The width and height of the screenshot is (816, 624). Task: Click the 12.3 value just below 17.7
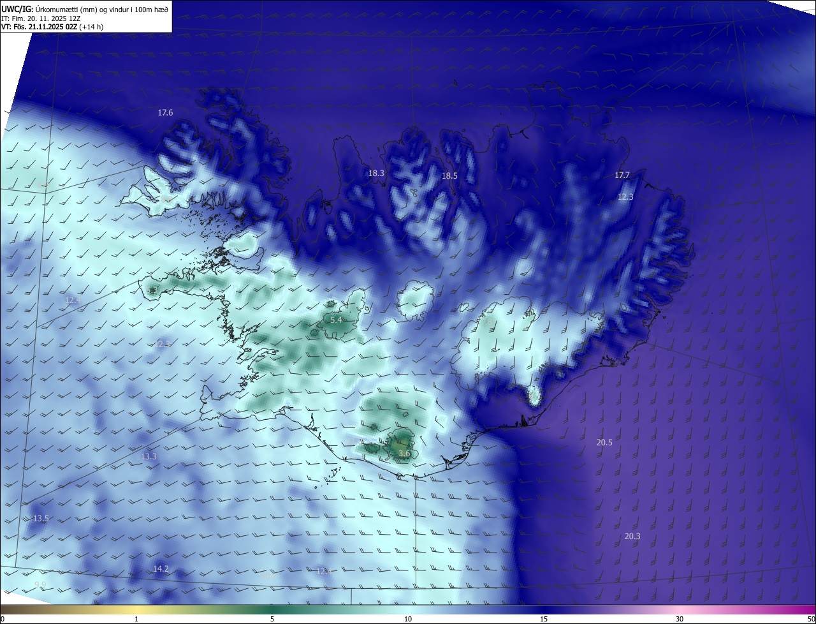[625, 197]
